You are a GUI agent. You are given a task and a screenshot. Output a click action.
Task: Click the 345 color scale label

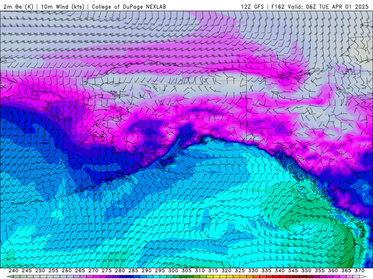[x=293, y=271]
